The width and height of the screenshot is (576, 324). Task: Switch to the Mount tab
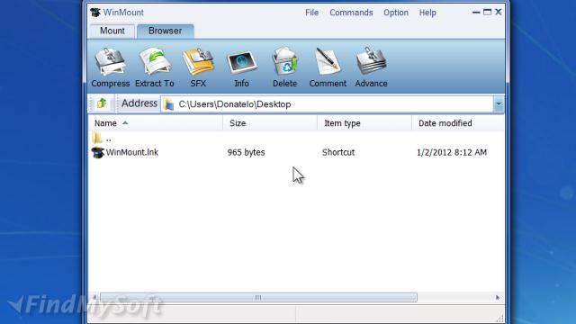point(112,31)
